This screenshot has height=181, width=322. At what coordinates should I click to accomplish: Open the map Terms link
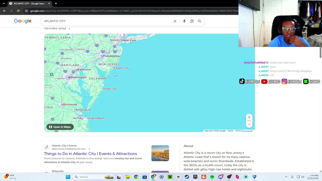coord(230,131)
